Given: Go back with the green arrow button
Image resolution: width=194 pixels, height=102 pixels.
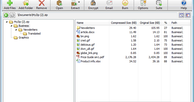Looking at the screenshot, I should [x=6, y=15].
